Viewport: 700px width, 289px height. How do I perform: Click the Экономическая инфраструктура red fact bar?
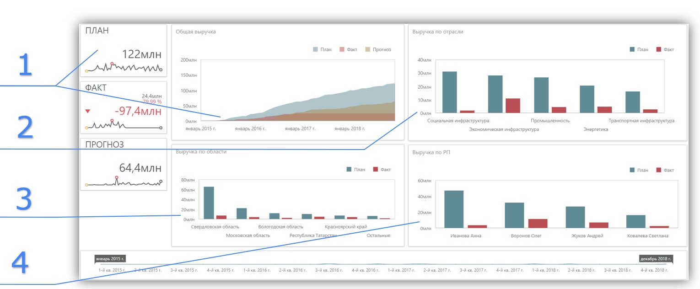tap(512, 106)
